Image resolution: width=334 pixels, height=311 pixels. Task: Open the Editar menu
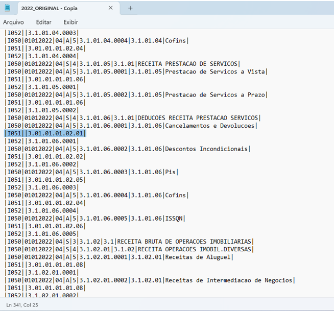pyautogui.click(x=44, y=22)
